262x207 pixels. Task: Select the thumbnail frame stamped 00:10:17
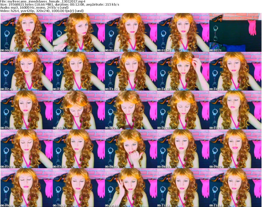[x=79, y=188]
